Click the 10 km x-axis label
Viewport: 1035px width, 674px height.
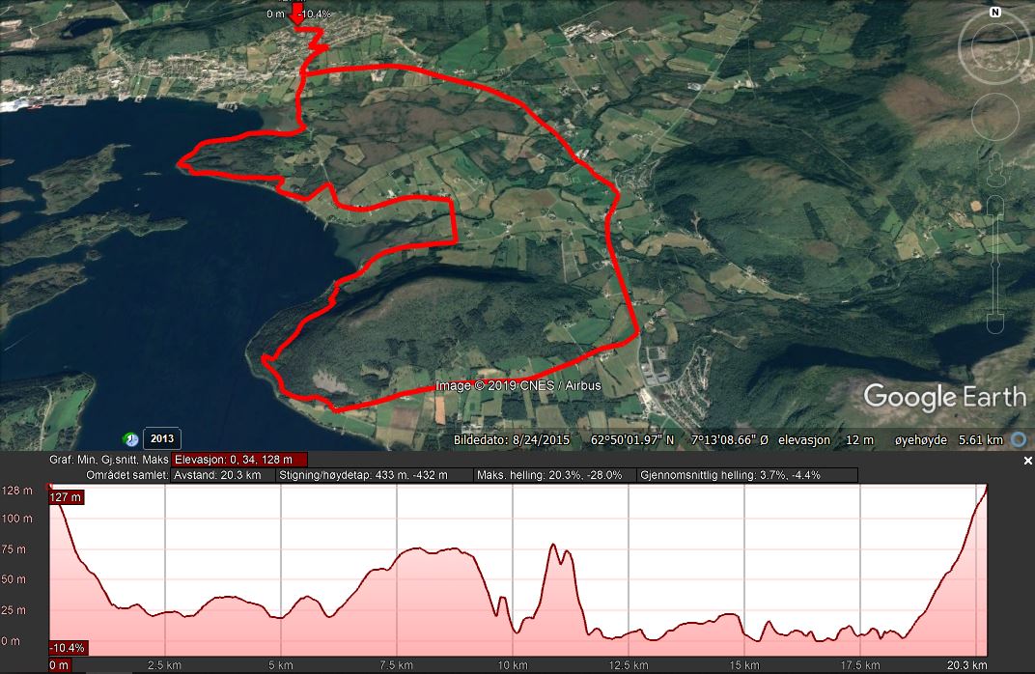point(513,665)
